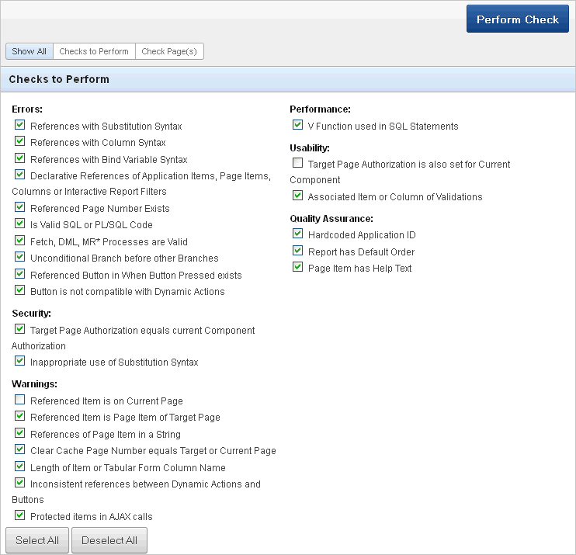The image size is (576, 555).
Task: Toggle Is Valid SQL or PL/SQL Code
Action: point(20,224)
